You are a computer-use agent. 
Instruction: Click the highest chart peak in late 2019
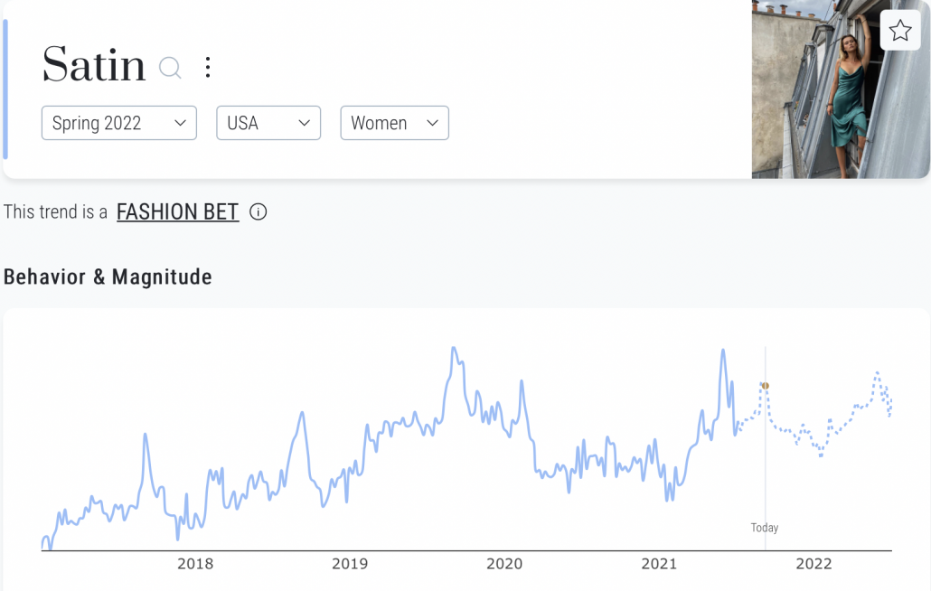point(454,348)
